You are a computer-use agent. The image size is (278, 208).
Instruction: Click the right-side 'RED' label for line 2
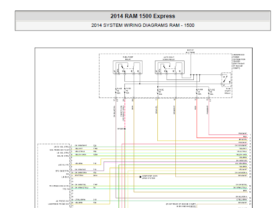click(x=245, y=136)
